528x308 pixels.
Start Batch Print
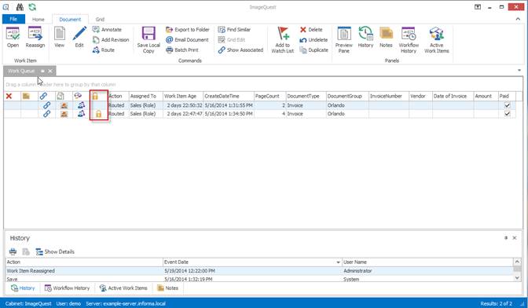(x=182, y=49)
